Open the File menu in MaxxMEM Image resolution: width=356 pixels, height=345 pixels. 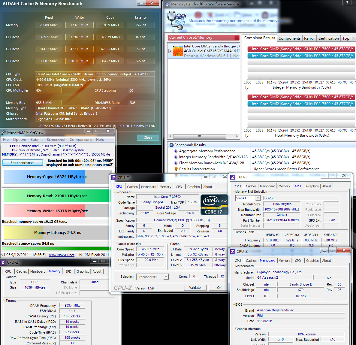click(6, 139)
